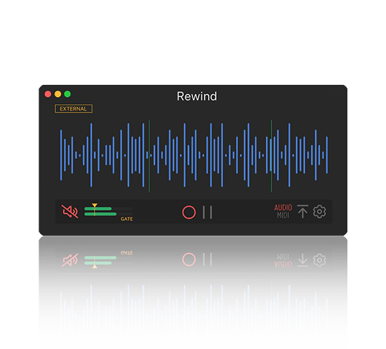This screenshot has width=386, height=349.
Task: Click the orange gate threshold handle in upper toolbar
Action: (x=95, y=206)
